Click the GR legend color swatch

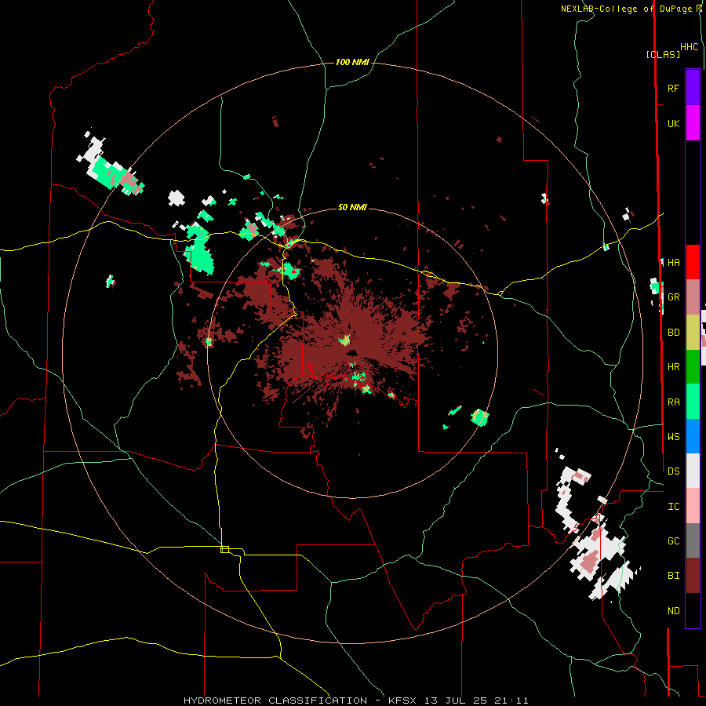coord(693,297)
